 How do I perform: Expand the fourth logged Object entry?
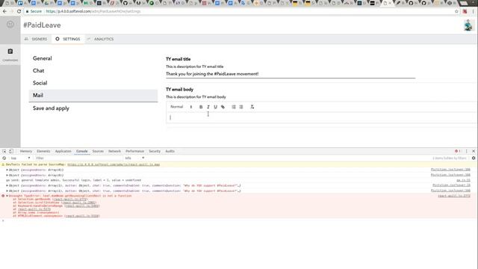7,191
